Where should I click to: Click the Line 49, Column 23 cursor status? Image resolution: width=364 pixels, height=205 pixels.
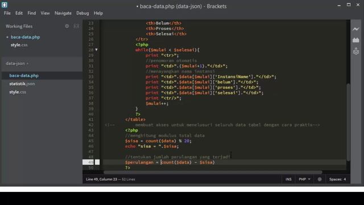click(101, 179)
